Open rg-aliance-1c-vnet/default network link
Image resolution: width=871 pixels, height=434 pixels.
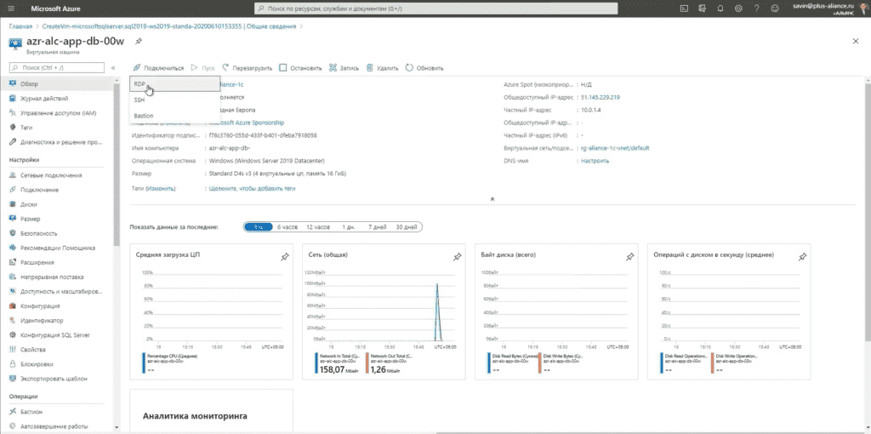point(615,148)
